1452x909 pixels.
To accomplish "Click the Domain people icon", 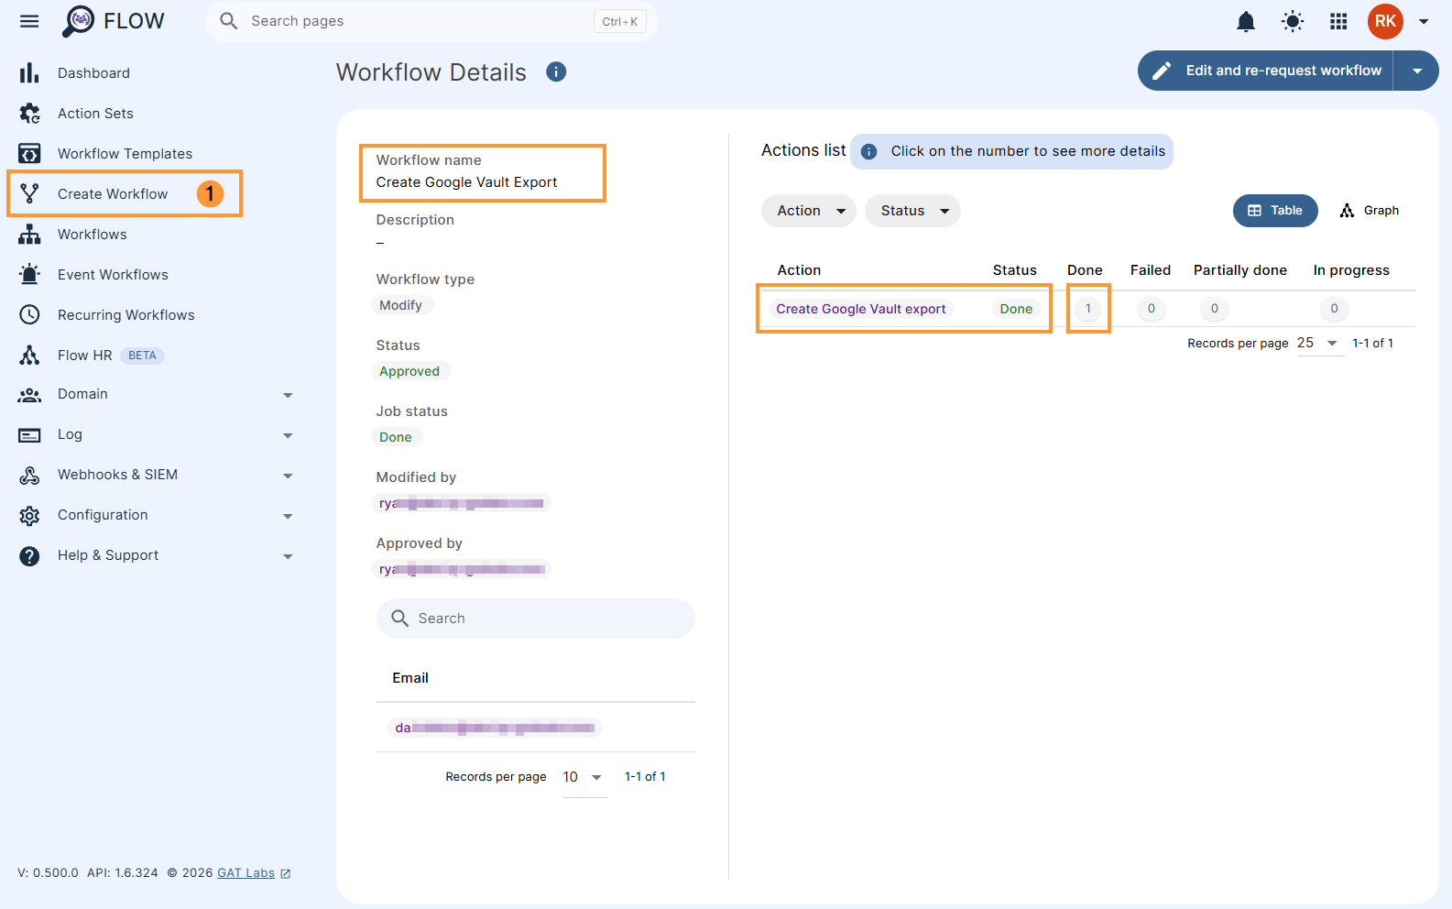I will 29,395.
